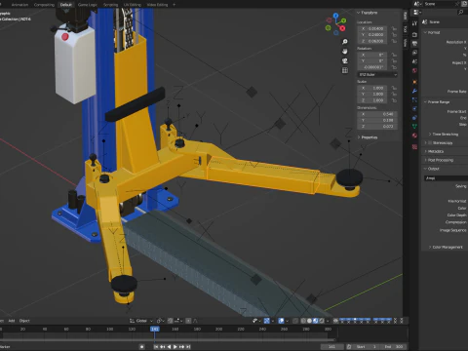468x351 pixels.
Task: Enable the Stereoscopy checkbox
Action: pyautogui.click(x=430, y=143)
